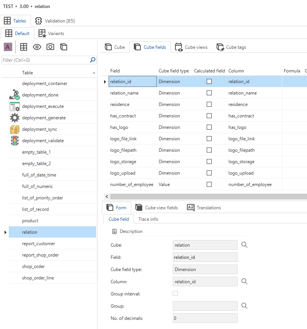This screenshot has height=329, width=307.
Task: Switch to the Variants tab
Action: (x=51, y=34)
